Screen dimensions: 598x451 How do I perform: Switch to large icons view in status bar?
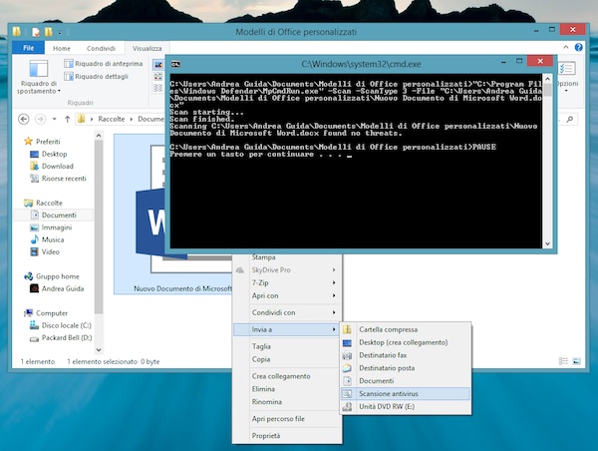[577, 361]
